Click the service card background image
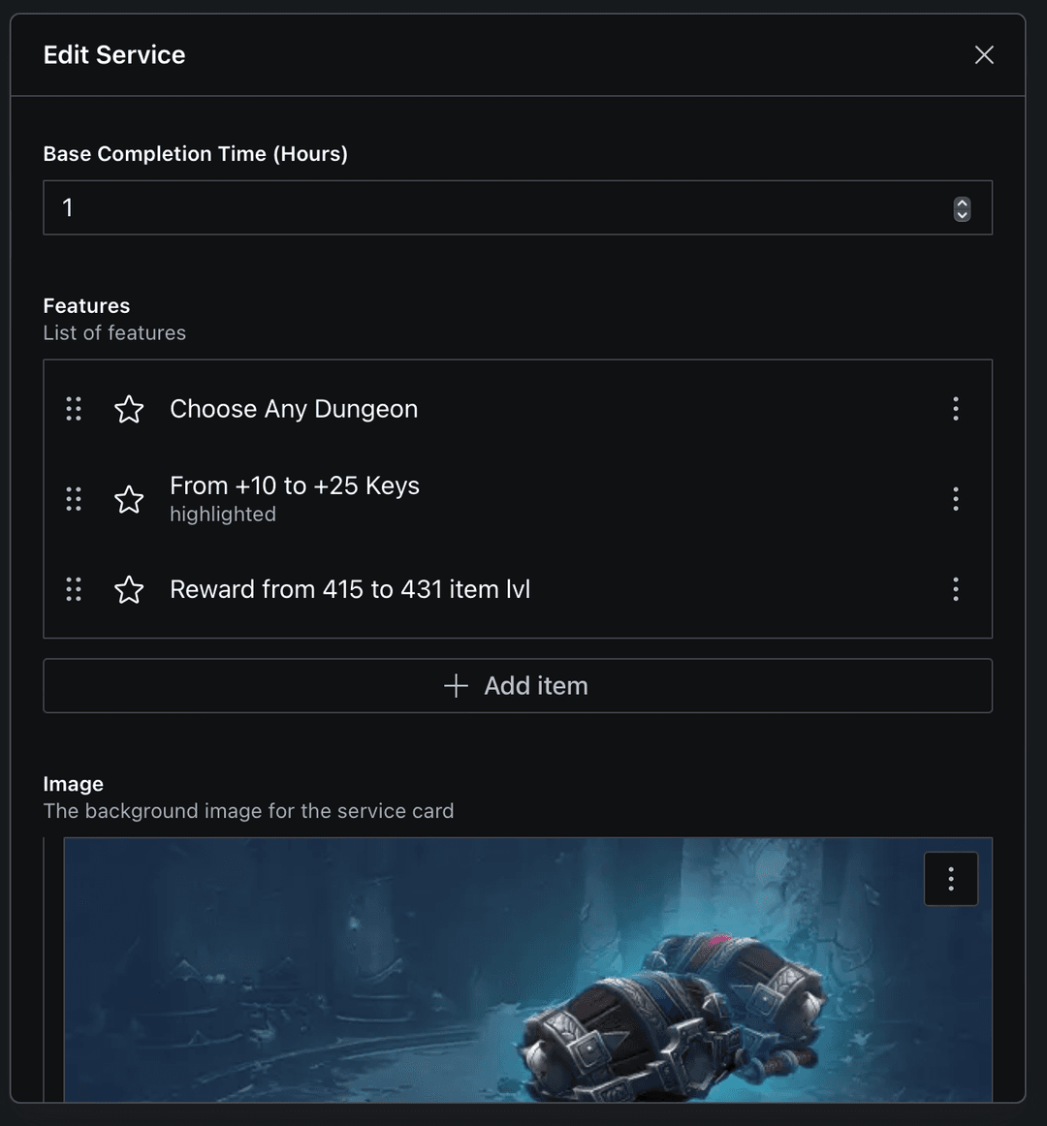The width and height of the screenshot is (1047, 1126). 485,969
